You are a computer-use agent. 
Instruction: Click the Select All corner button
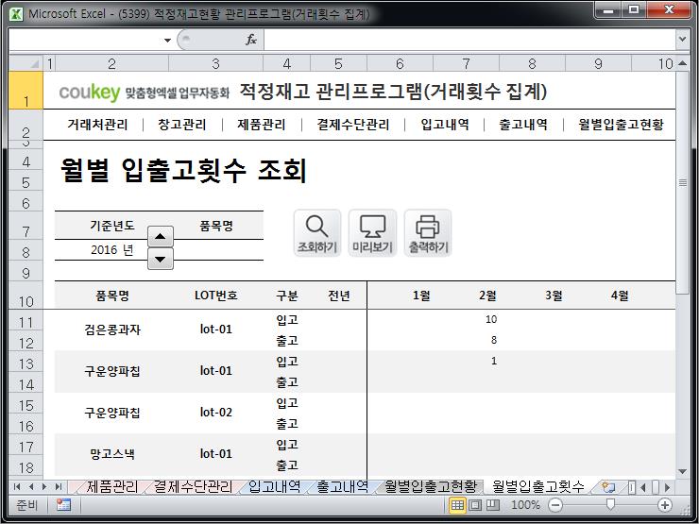26,63
